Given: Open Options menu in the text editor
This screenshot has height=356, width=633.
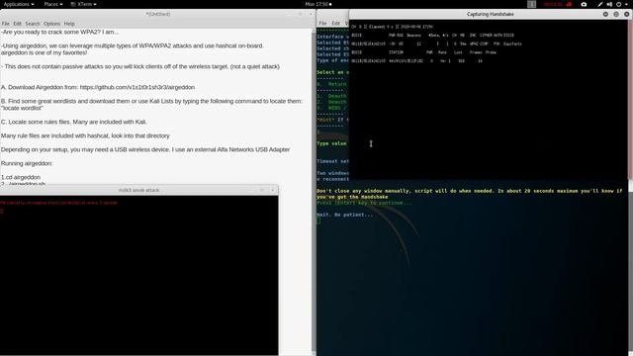Looking at the screenshot, I should click(51, 24).
